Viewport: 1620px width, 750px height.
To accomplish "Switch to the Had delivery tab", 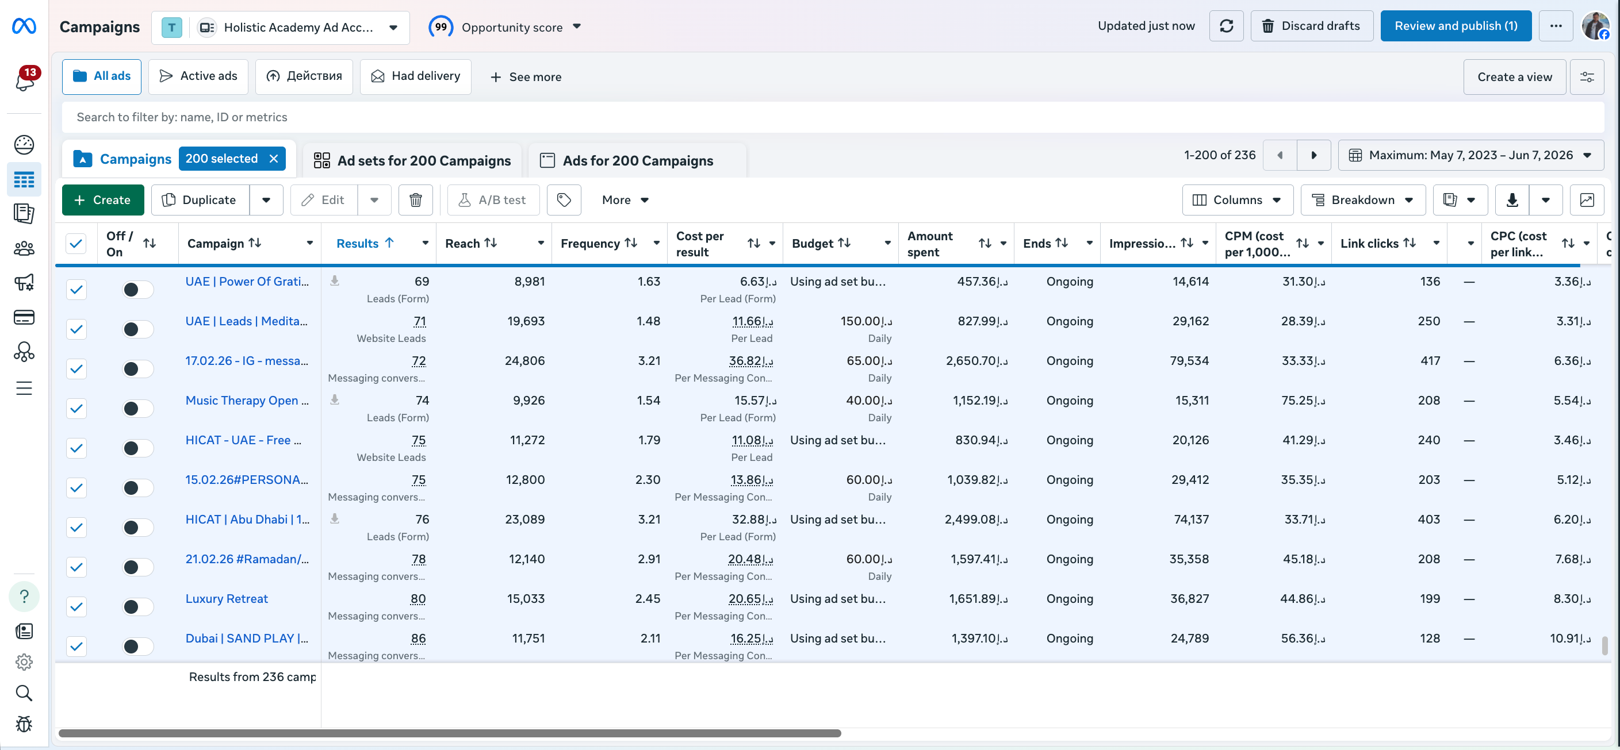I will [416, 76].
